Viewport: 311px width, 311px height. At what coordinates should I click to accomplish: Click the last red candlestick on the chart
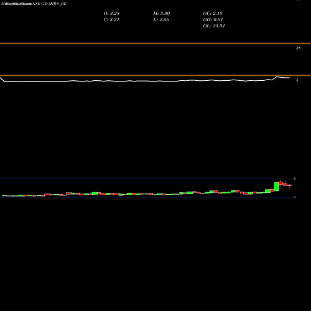coord(289,185)
